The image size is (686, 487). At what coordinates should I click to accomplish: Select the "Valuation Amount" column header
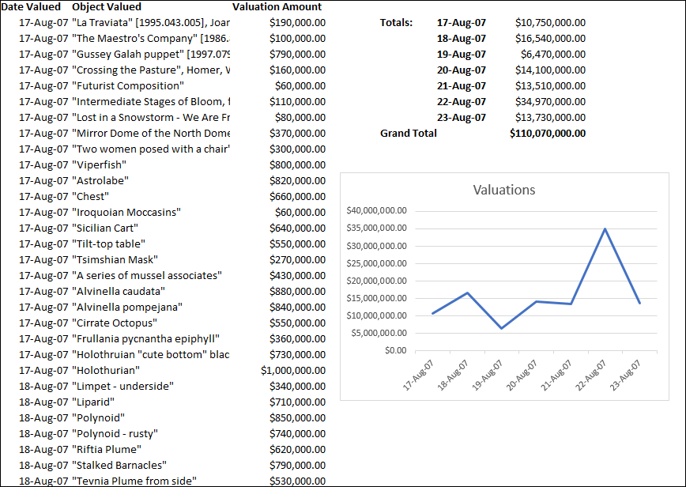point(277,6)
